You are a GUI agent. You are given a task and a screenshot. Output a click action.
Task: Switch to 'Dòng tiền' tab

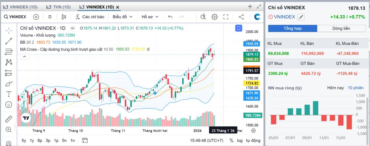pyautogui.click(x=341, y=29)
